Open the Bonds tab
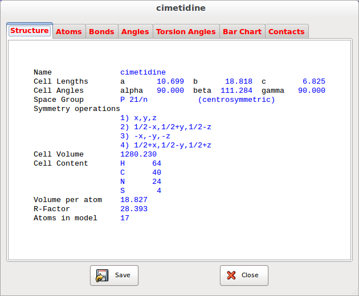 click(x=101, y=31)
